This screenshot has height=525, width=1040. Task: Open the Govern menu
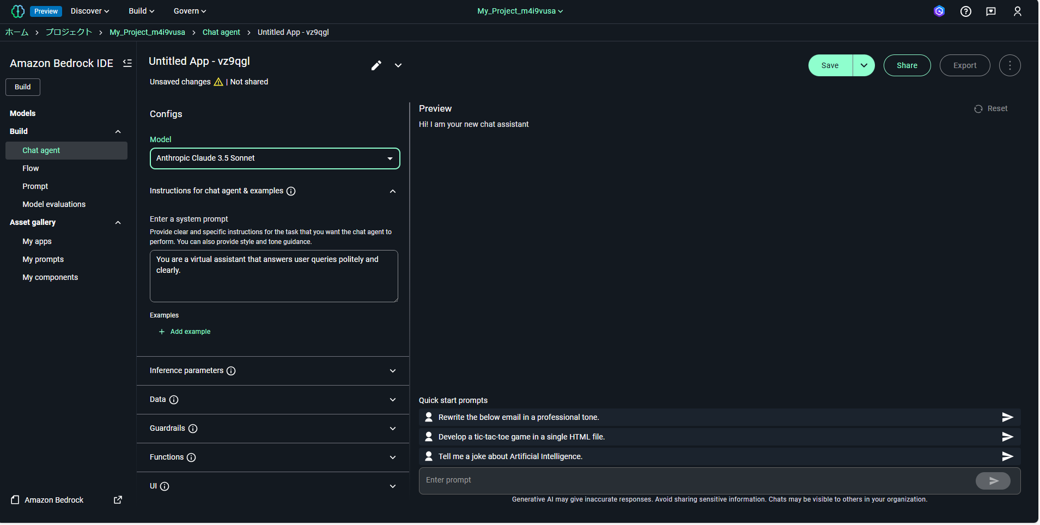point(190,11)
